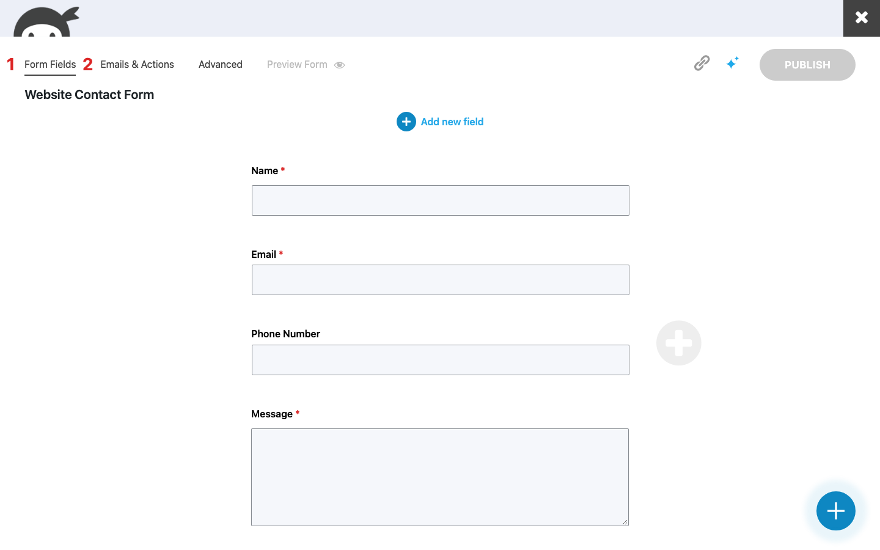Open the Form Fields tab
Viewport: 880px width, 550px height.
[50, 65]
